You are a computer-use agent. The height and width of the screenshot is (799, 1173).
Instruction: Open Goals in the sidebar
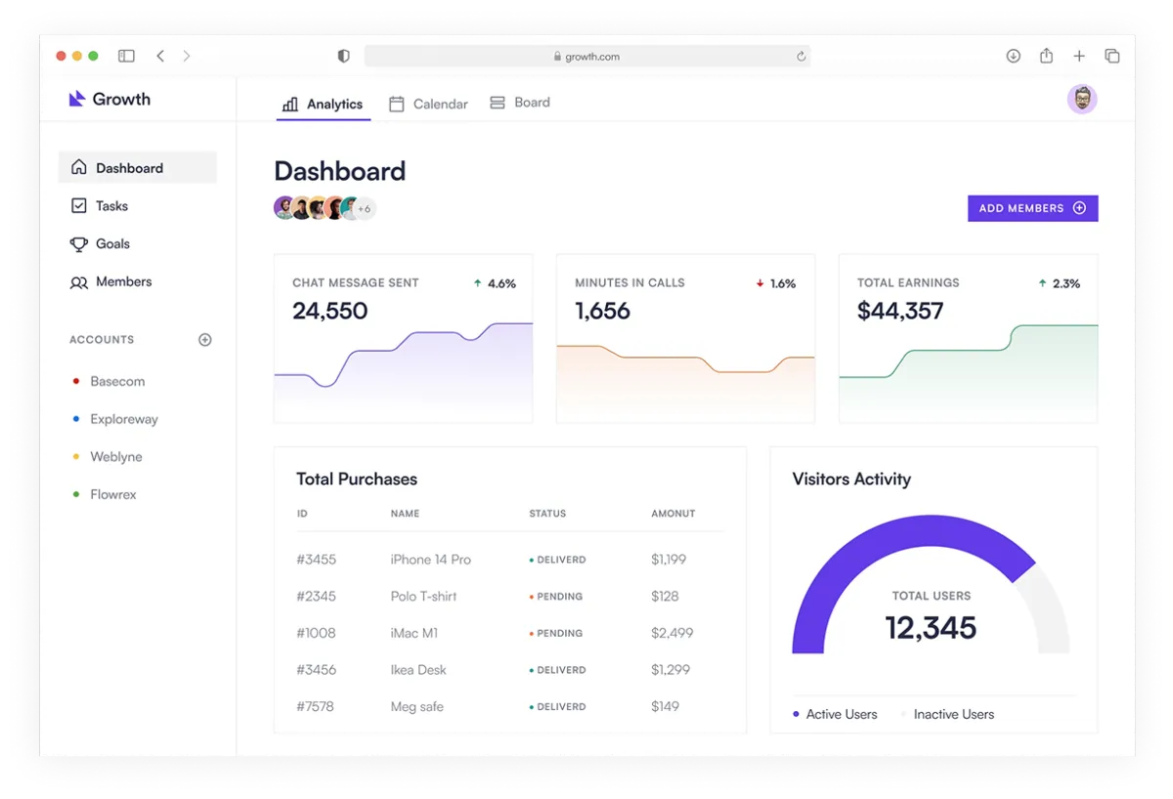coord(101,243)
